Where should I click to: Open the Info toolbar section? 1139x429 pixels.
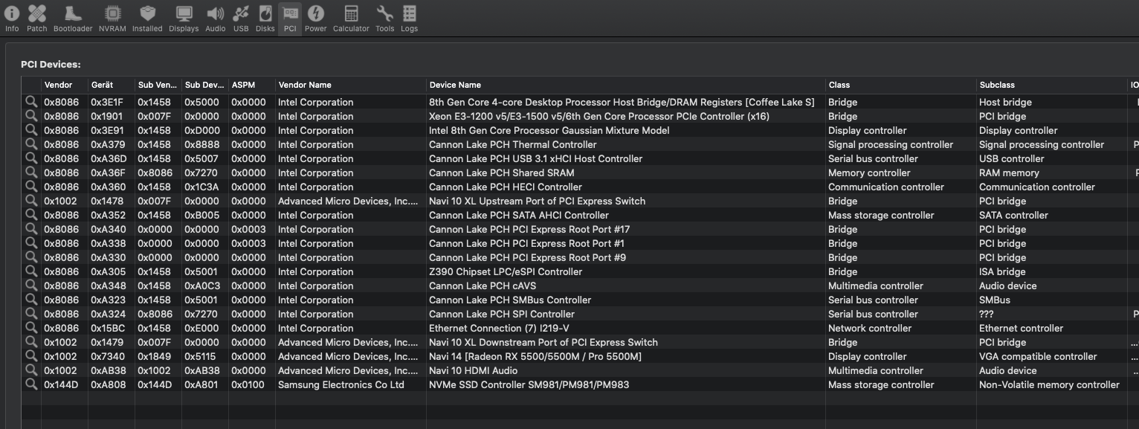click(12, 18)
